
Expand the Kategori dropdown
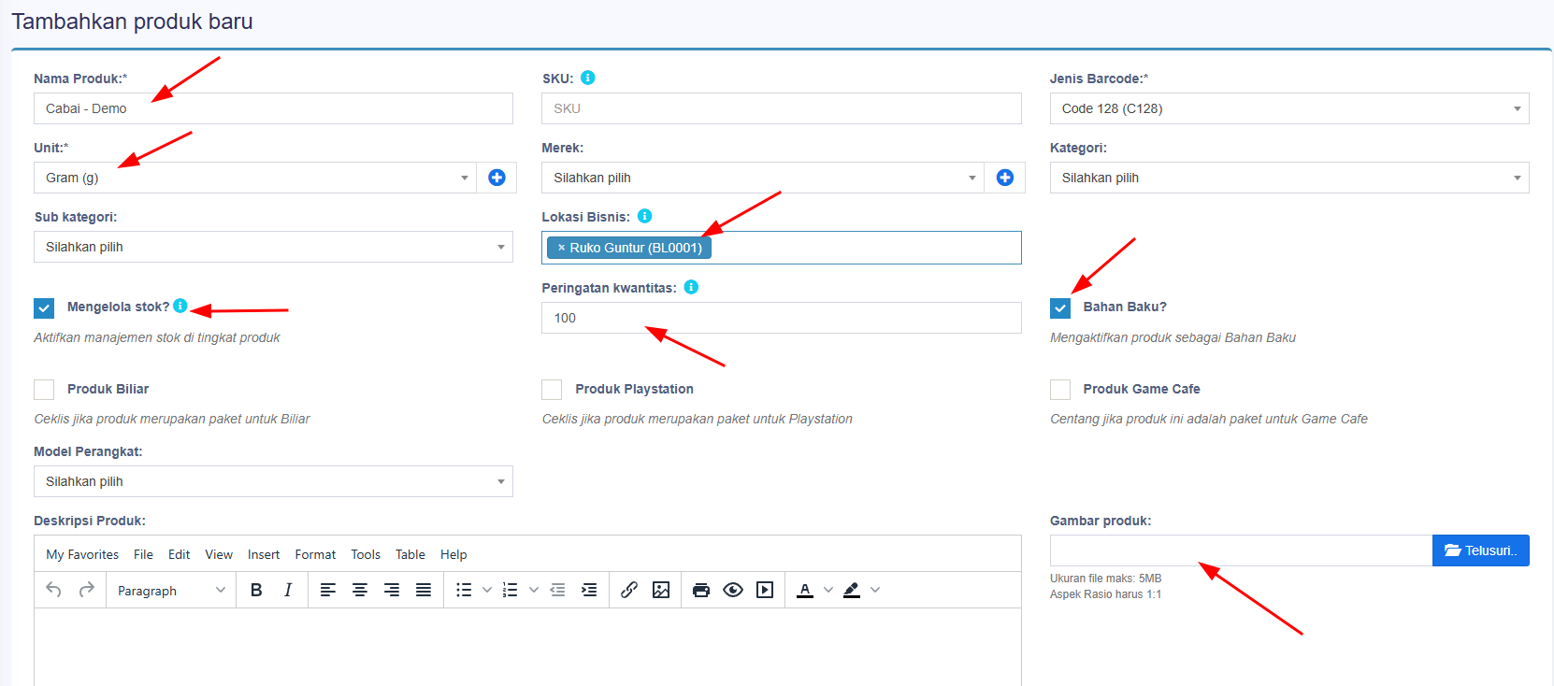click(x=1289, y=178)
